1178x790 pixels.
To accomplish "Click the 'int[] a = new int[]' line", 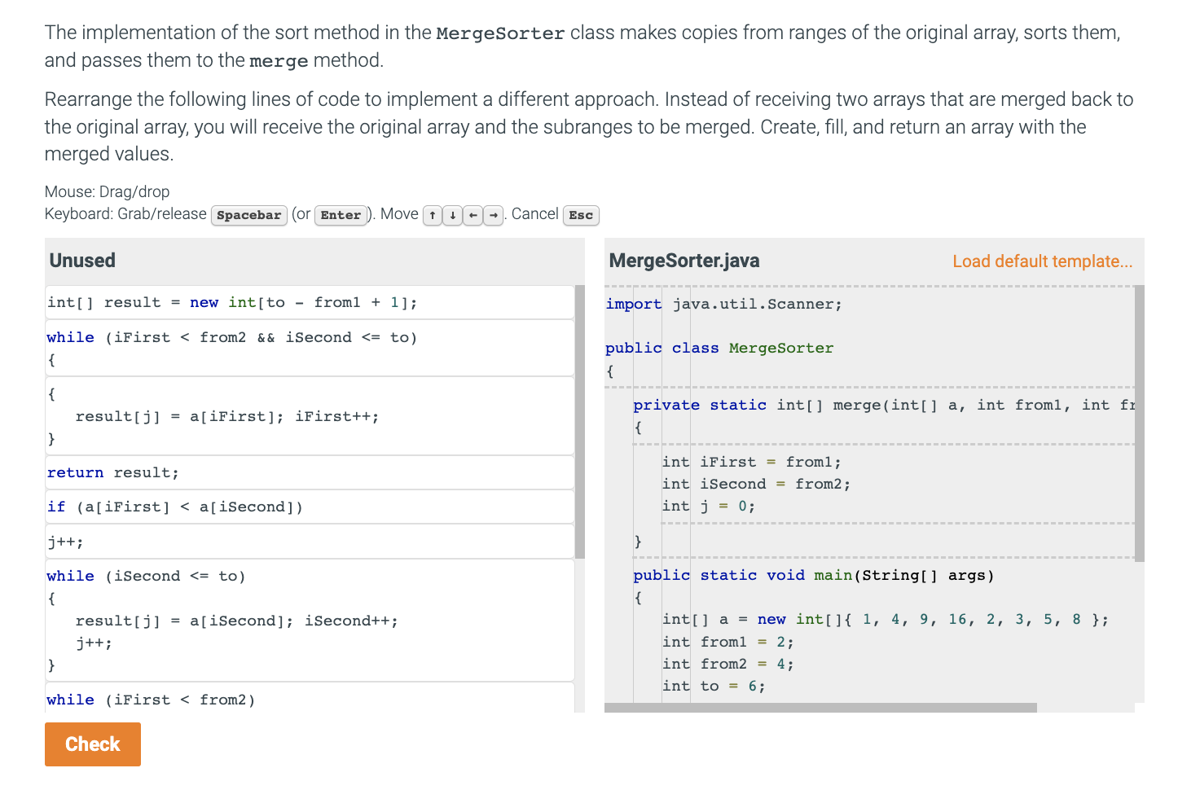I will pos(886,619).
